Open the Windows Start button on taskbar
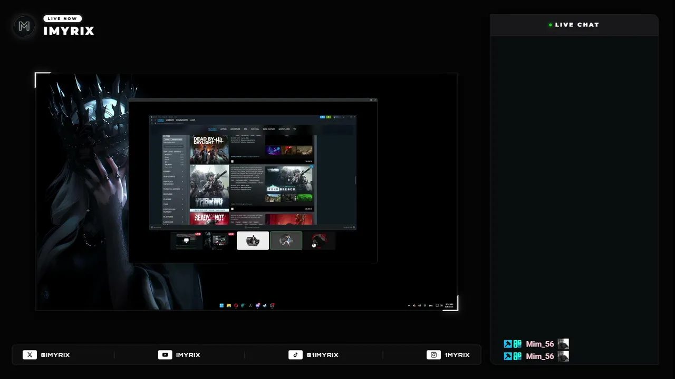Image resolution: width=675 pixels, height=379 pixels. [221, 305]
